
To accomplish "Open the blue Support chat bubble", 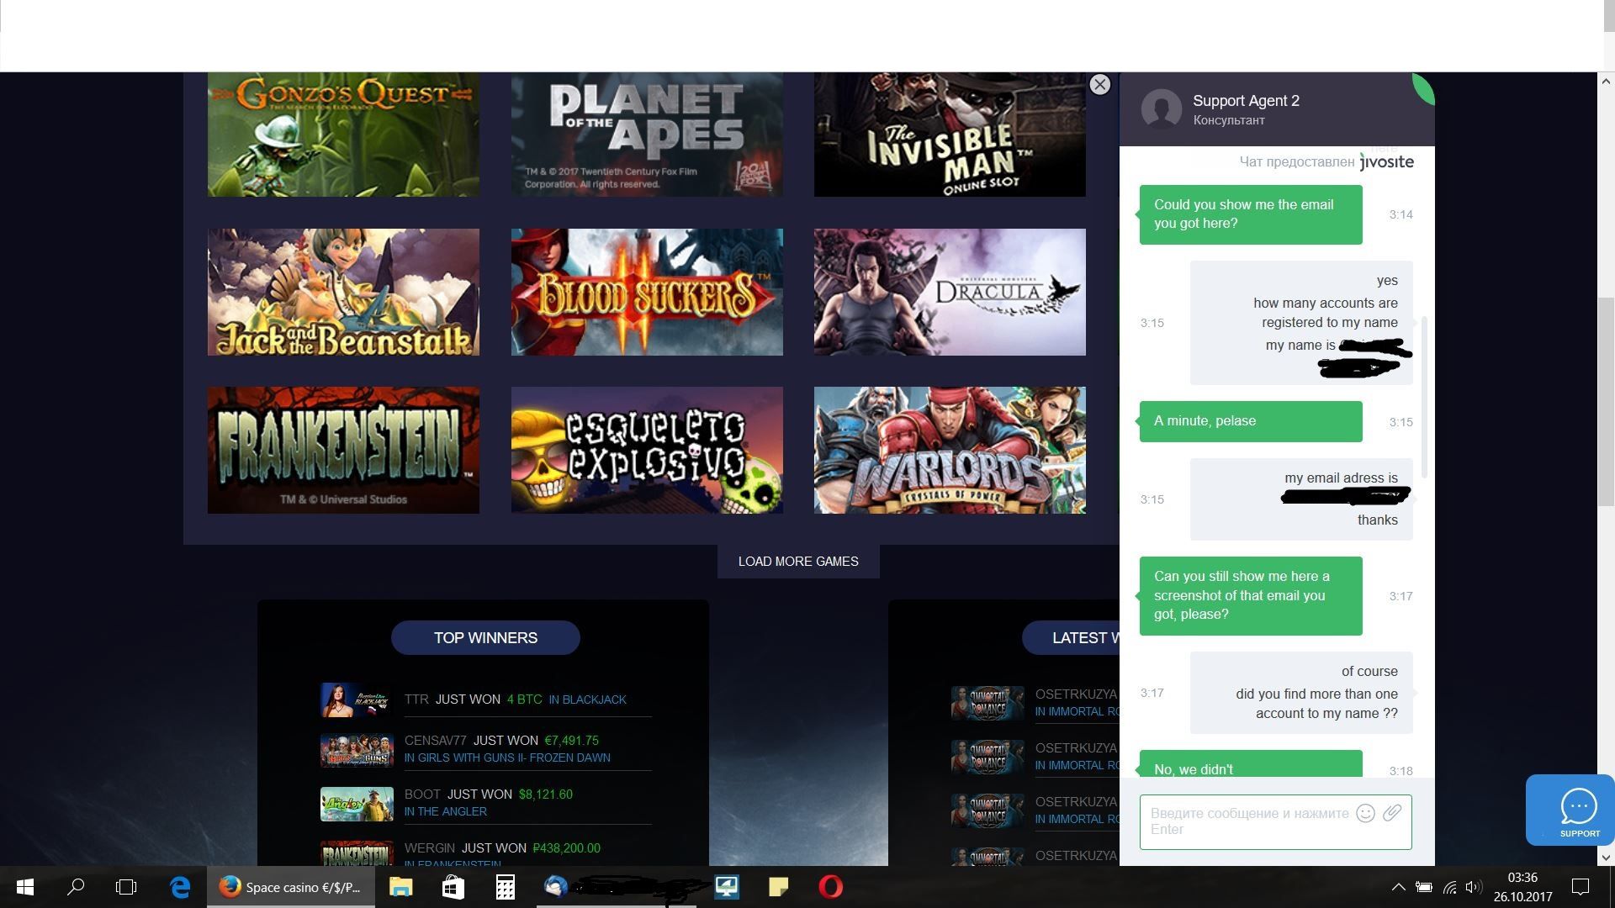I will pyautogui.click(x=1570, y=810).
